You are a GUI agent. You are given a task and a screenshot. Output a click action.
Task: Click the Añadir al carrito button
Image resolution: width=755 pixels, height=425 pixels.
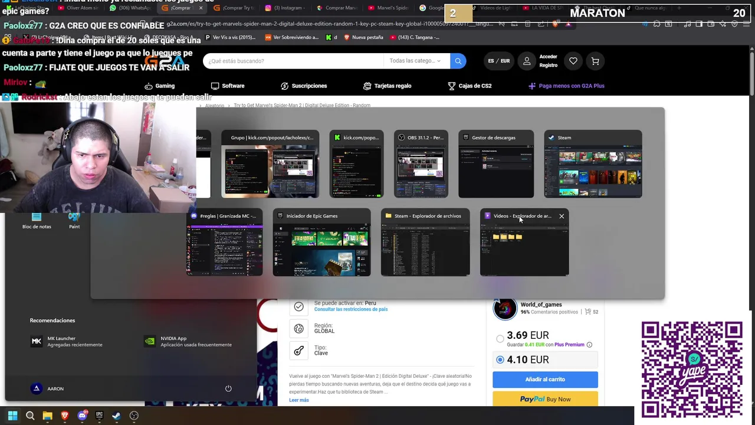545,380
